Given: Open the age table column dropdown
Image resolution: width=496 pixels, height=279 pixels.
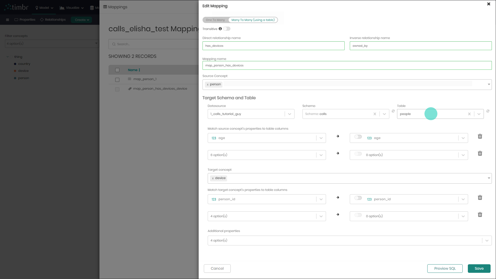Looking at the screenshot, I should [x=463, y=138].
